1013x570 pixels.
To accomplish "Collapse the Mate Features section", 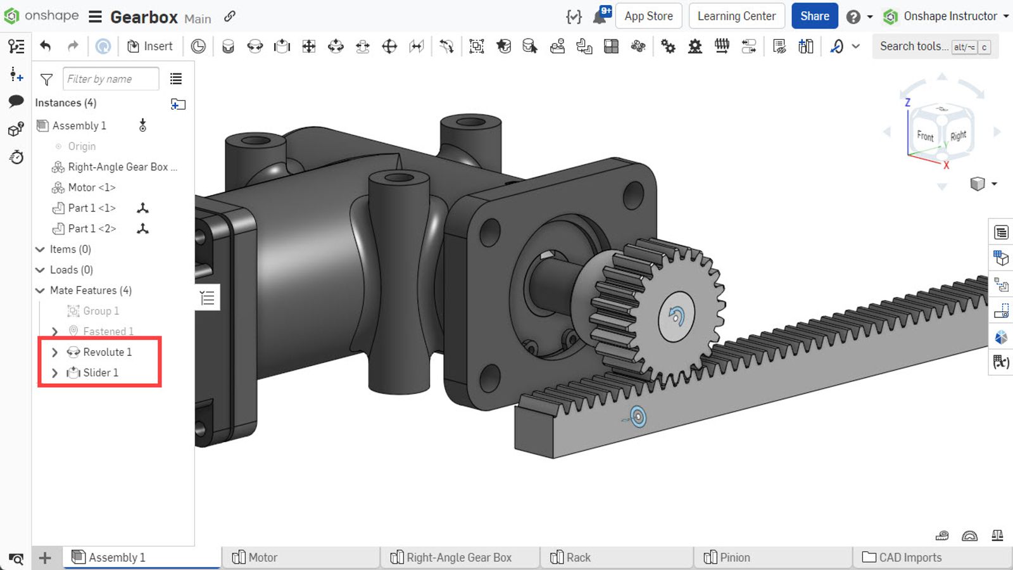I will click(x=40, y=290).
